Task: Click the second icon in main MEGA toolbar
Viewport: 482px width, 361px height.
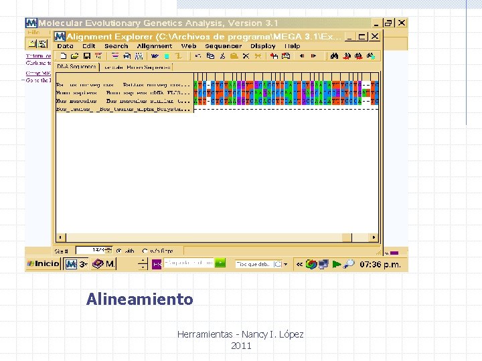Action: (43, 43)
